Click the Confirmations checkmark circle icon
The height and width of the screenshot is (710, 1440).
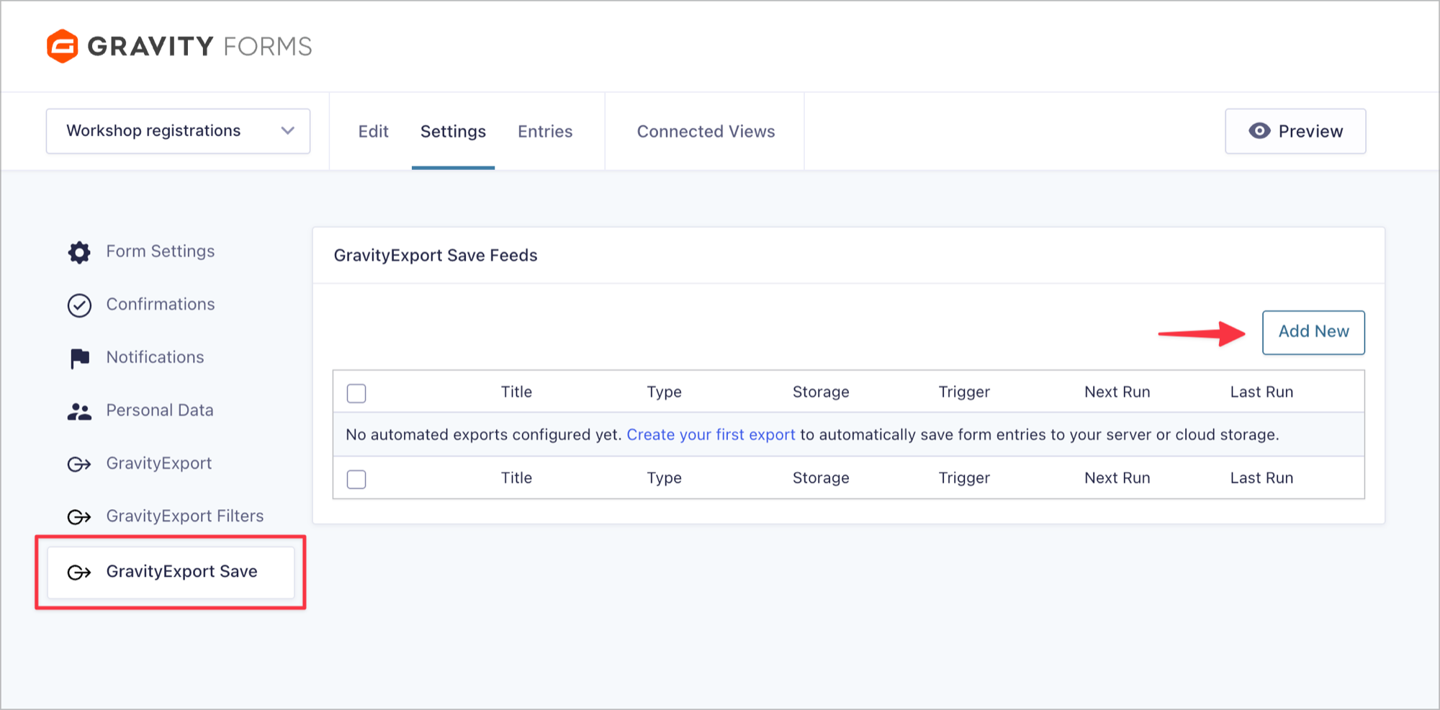[79, 305]
